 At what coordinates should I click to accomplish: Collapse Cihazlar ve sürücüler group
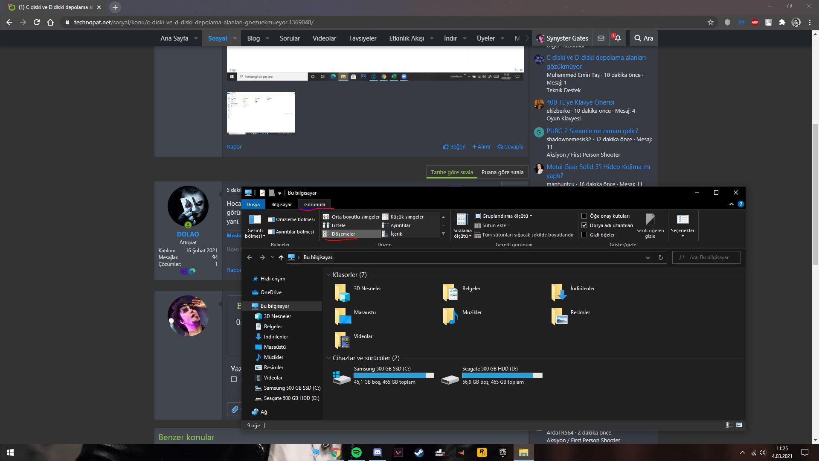click(328, 358)
